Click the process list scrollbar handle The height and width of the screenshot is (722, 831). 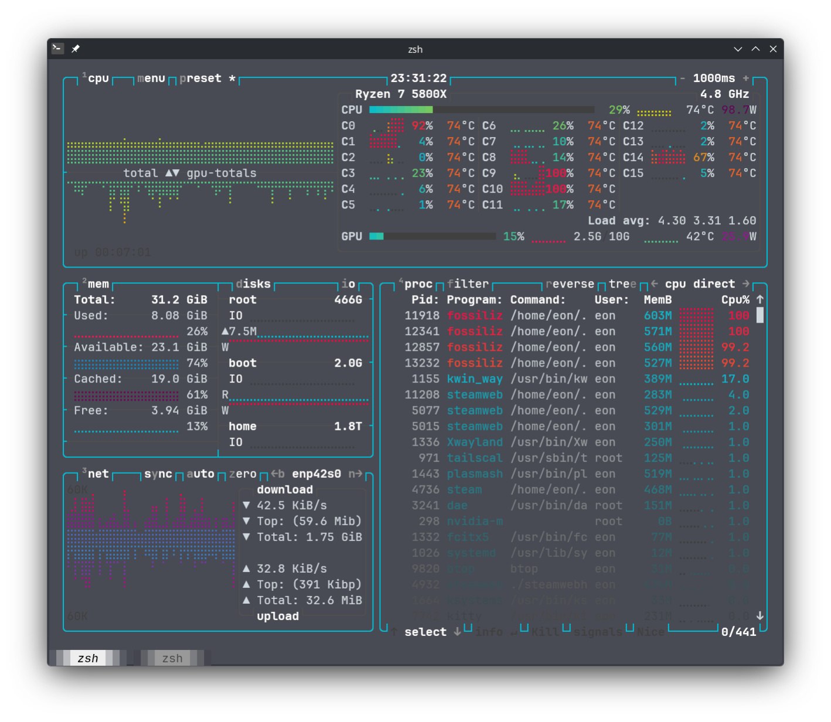pyautogui.click(x=760, y=316)
